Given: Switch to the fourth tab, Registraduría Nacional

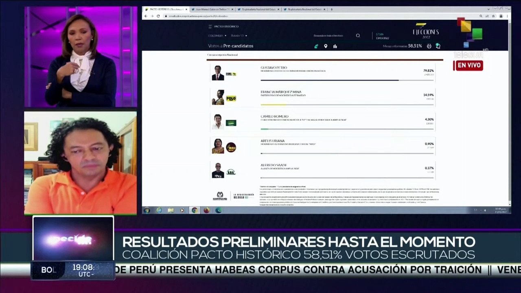Looking at the screenshot, I should click(x=304, y=9).
